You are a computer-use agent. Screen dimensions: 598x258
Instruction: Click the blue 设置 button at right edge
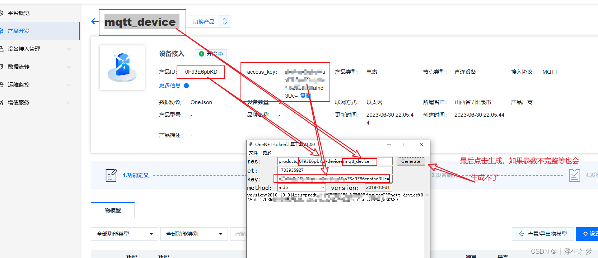pyautogui.click(x=587, y=234)
